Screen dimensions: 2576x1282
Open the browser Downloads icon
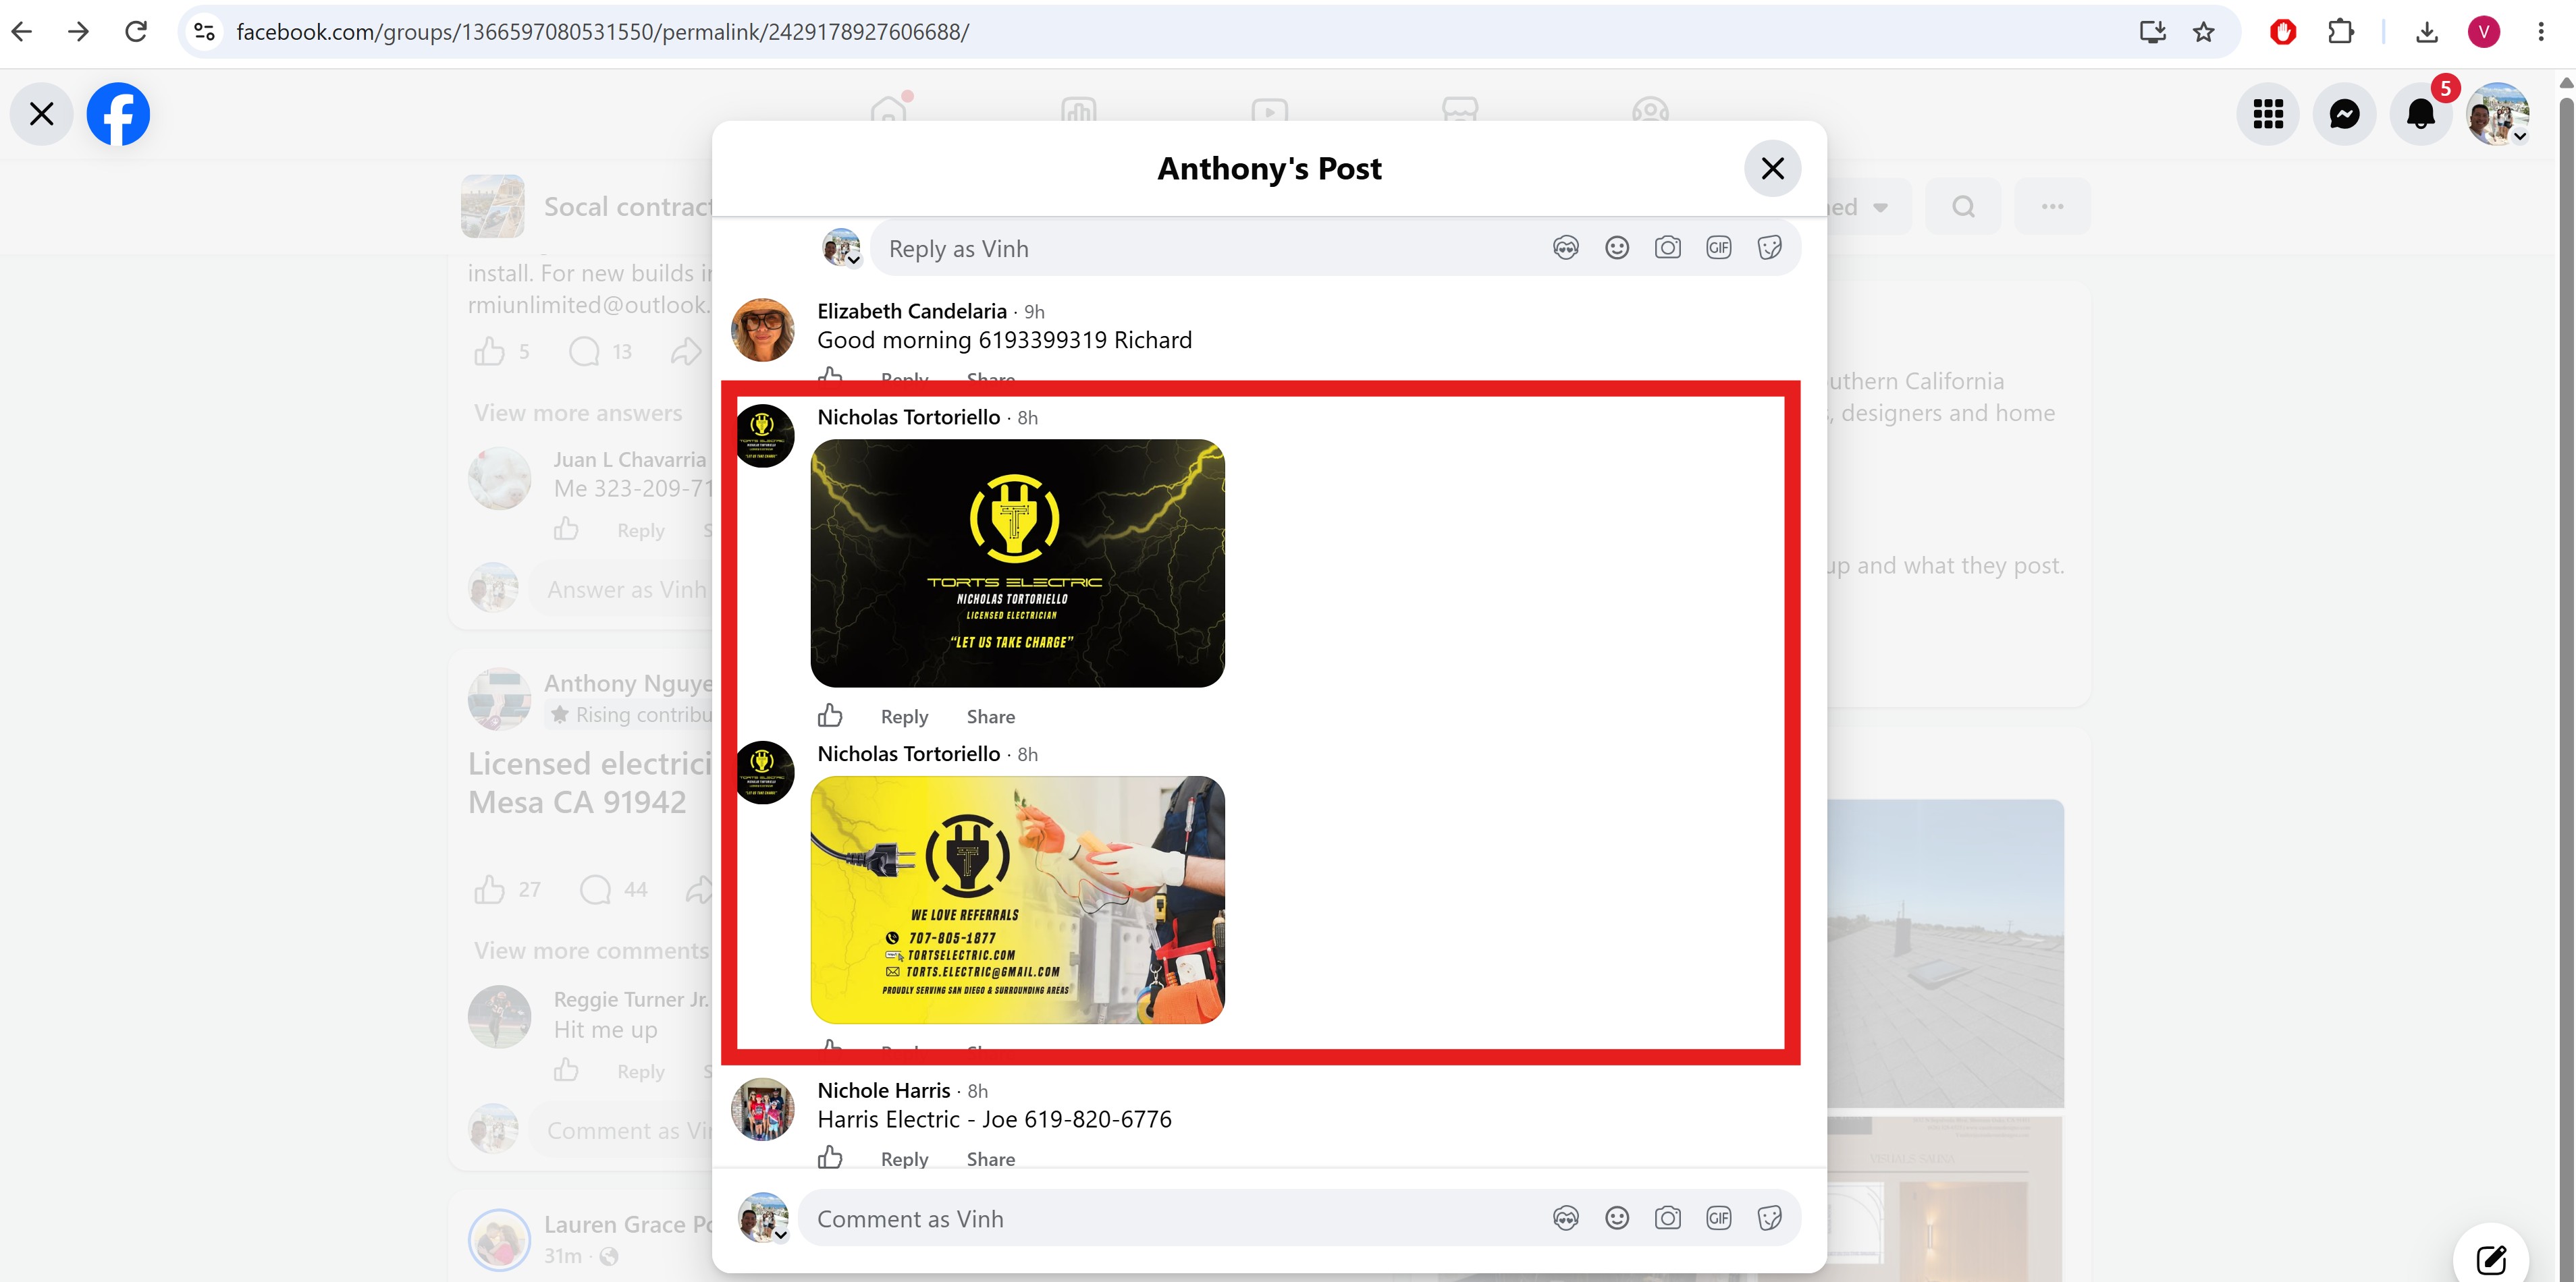pos(2427,32)
